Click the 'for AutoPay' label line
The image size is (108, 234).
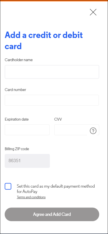tap(27, 191)
